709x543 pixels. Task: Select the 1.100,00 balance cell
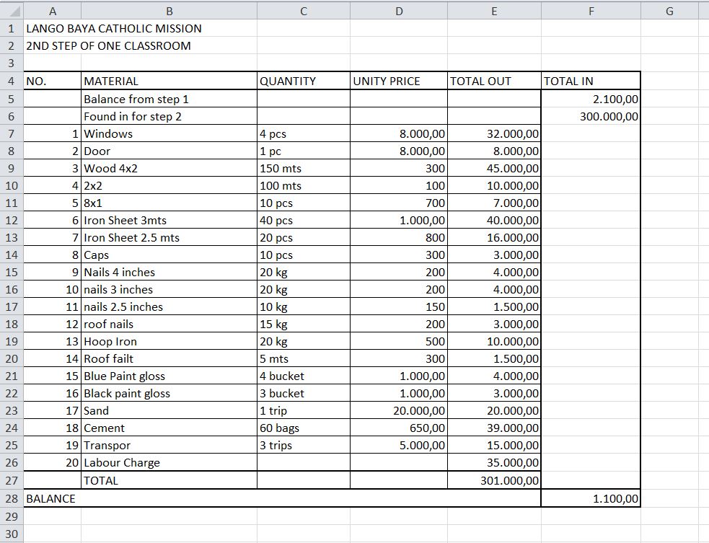pos(591,498)
